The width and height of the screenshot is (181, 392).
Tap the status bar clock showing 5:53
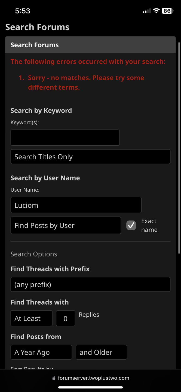[x=23, y=11]
